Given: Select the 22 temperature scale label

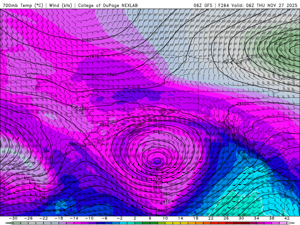Looking at the screenshot, I should [x=211, y=218].
